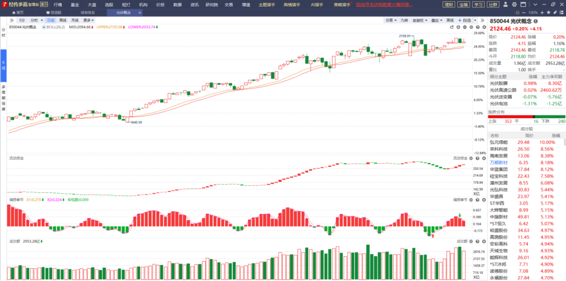The height and width of the screenshot is (281, 566).
Task: Open the 行情 menu
Action: (x=58, y=5)
